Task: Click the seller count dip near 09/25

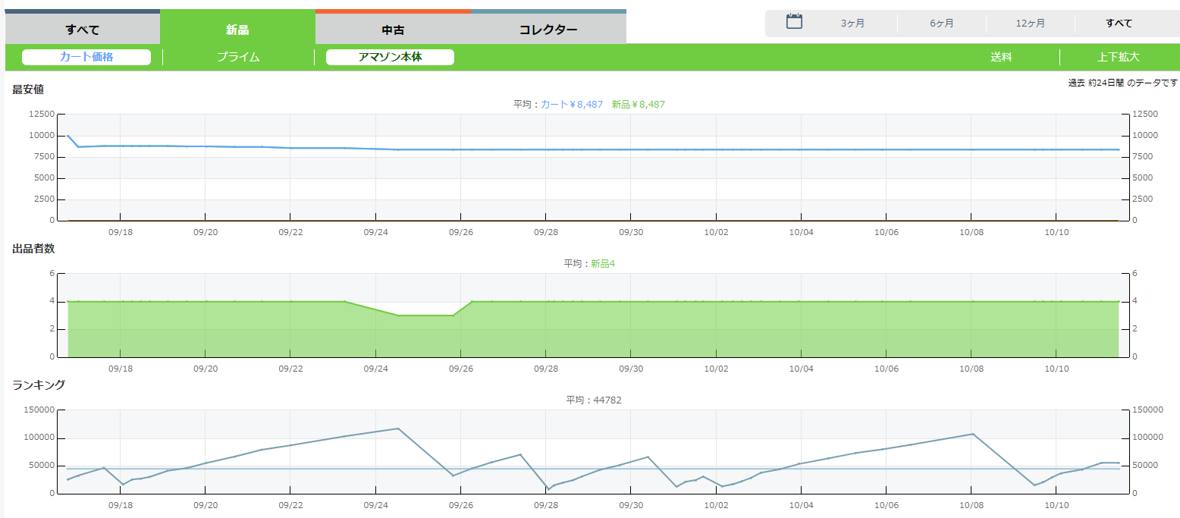Action: [425, 315]
